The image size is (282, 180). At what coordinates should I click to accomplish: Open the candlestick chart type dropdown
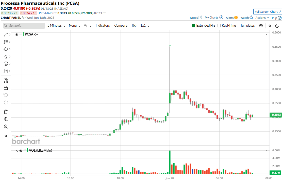[x=88, y=26]
